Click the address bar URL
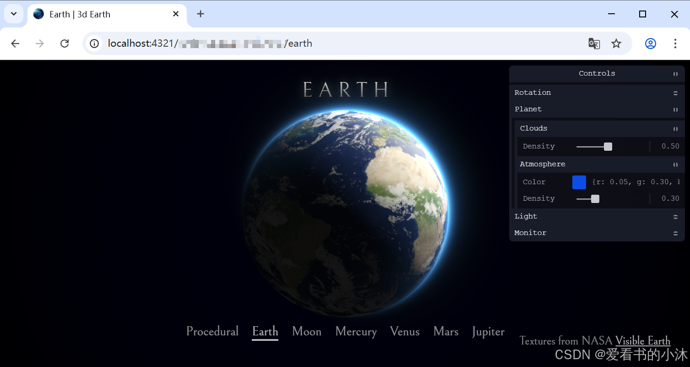The height and width of the screenshot is (367, 690). pyautogui.click(x=210, y=44)
